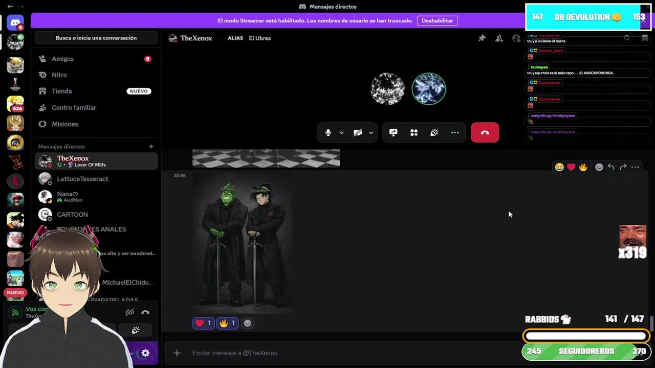Reply to the message arrow icon

click(x=611, y=167)
